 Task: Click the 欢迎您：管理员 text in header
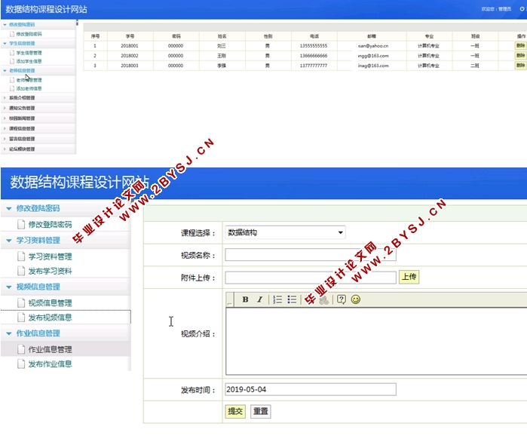(x=496, y=9)
